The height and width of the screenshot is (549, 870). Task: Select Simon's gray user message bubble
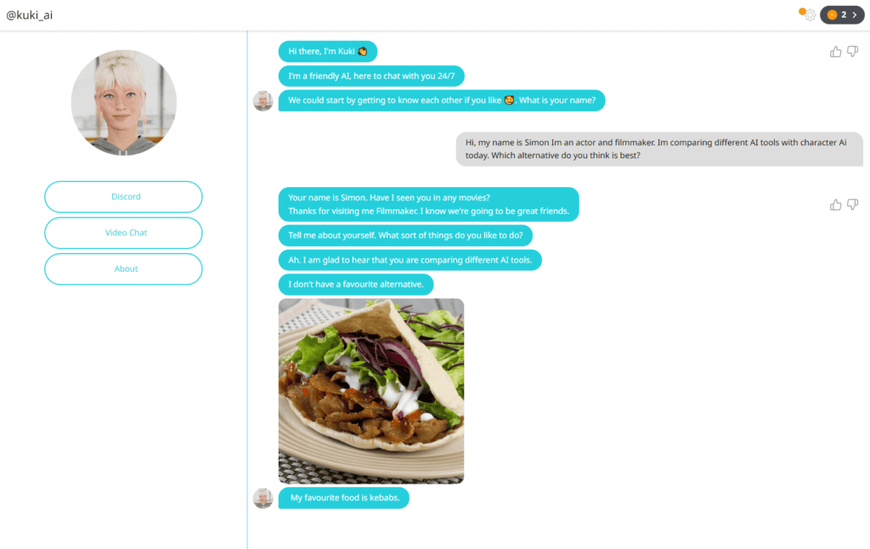click(x=659, y=149)
